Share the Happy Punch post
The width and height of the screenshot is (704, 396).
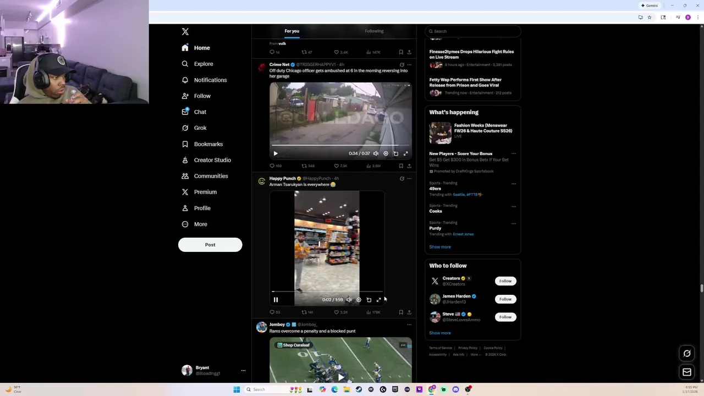[409, 312]
